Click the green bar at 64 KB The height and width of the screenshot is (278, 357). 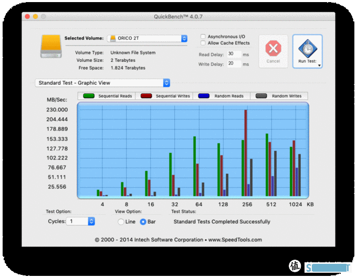coord(194,166)
